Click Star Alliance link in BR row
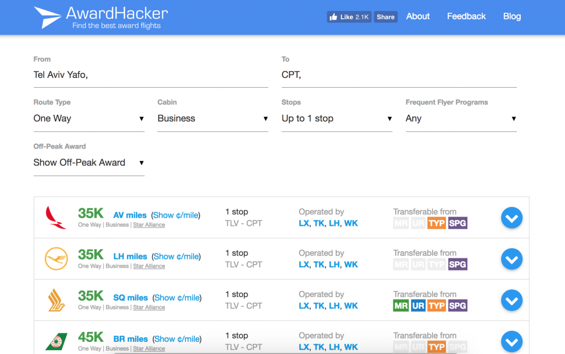This screenshot has width=565, height=354. (149, 348)
